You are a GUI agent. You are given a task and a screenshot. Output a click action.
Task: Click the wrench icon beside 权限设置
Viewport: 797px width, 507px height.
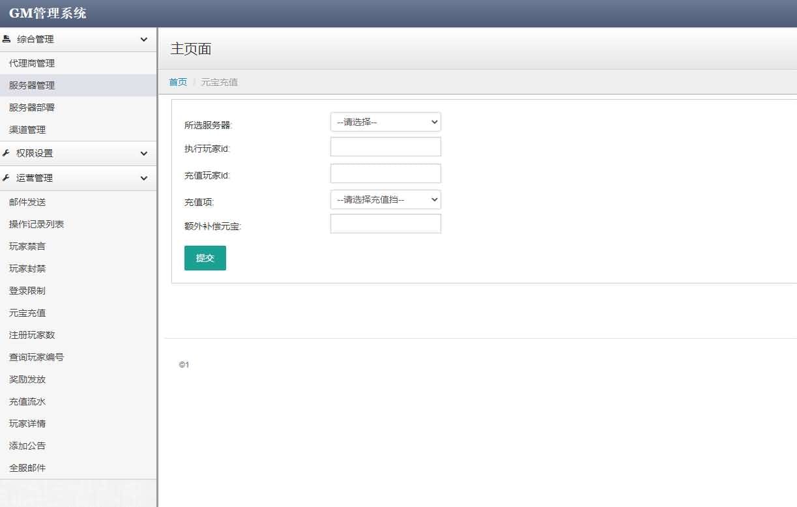[8, 153]
